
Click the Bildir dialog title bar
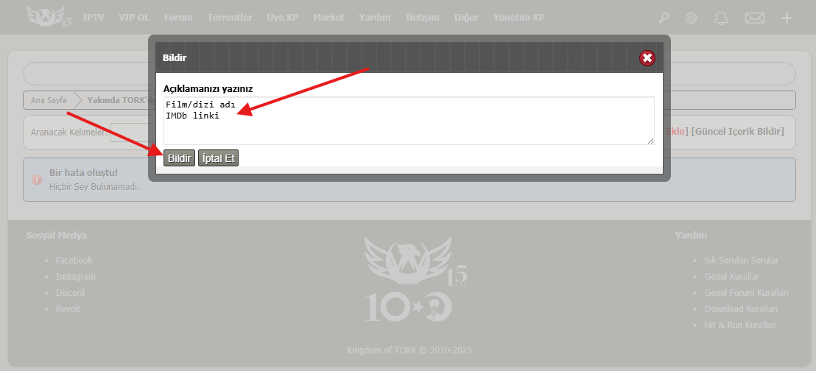(x=409, y=57)
